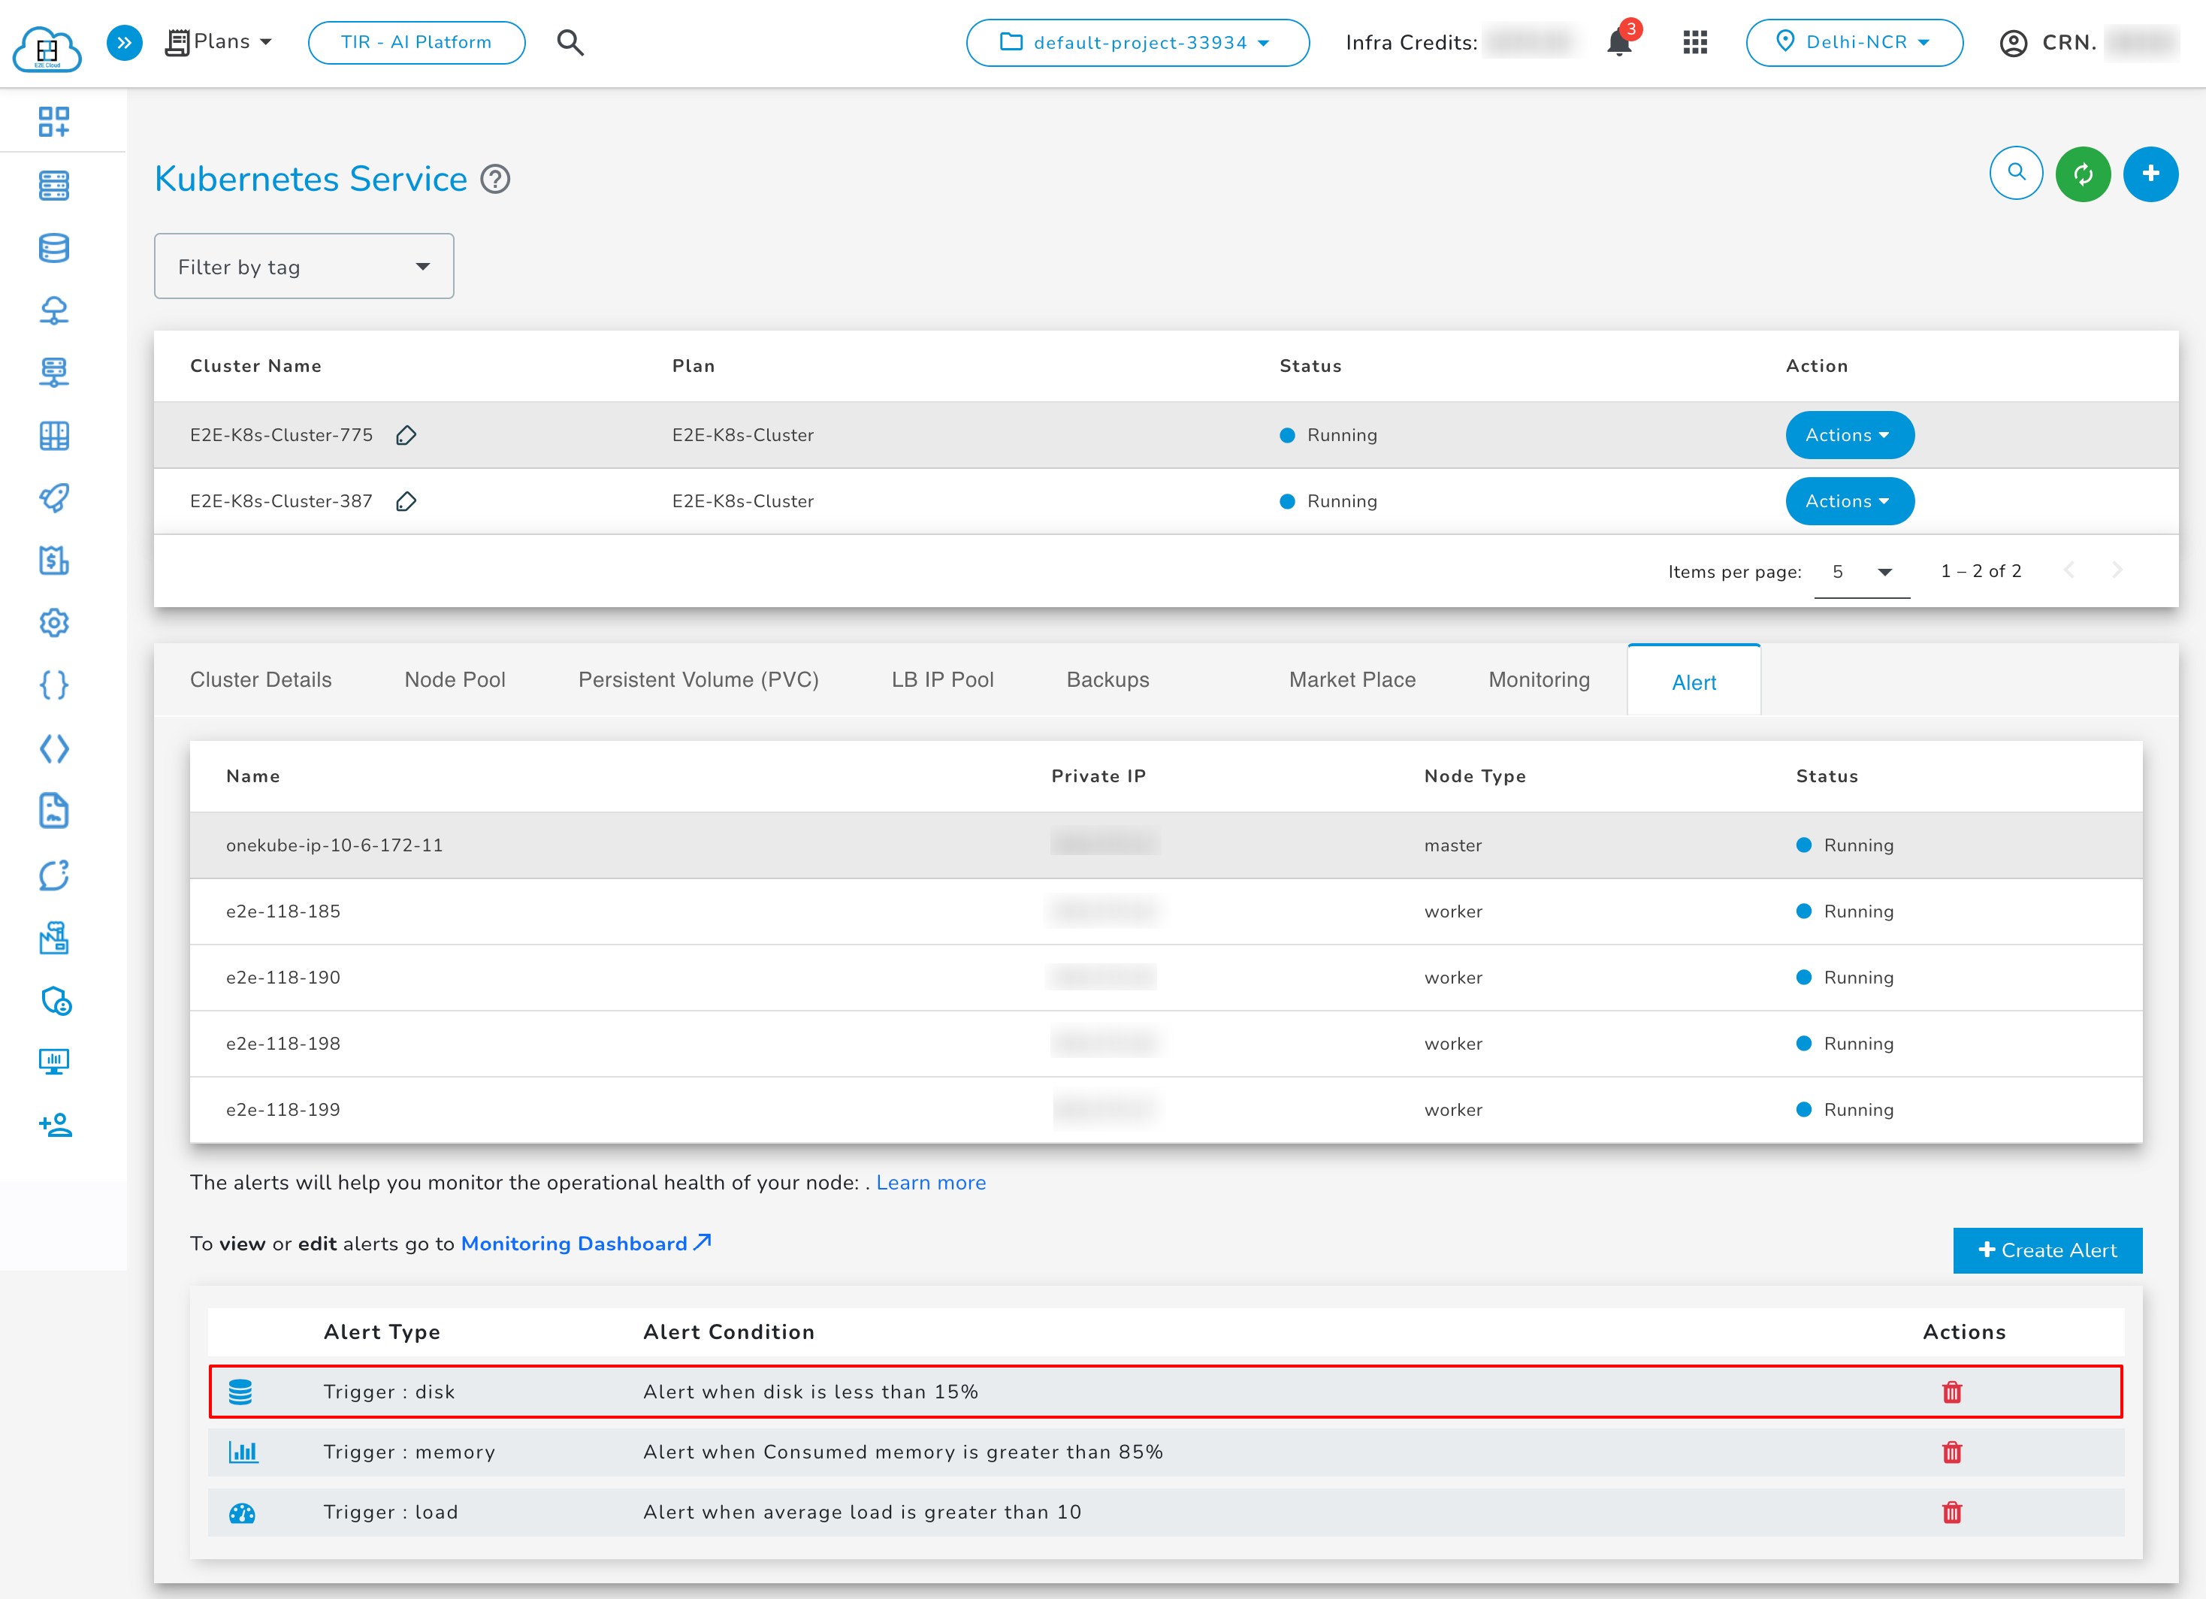The image size is (2206, 1599).
Task: Open the Filter by tag dropdown
Action: click(x=304, y=267)
